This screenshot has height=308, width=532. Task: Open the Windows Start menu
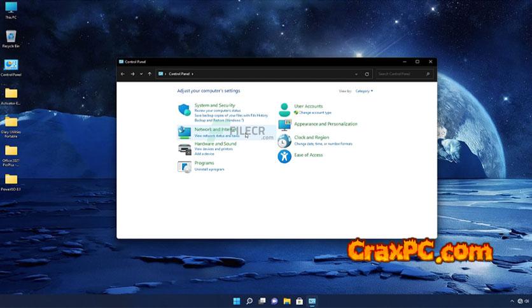(x=237, y=301)
